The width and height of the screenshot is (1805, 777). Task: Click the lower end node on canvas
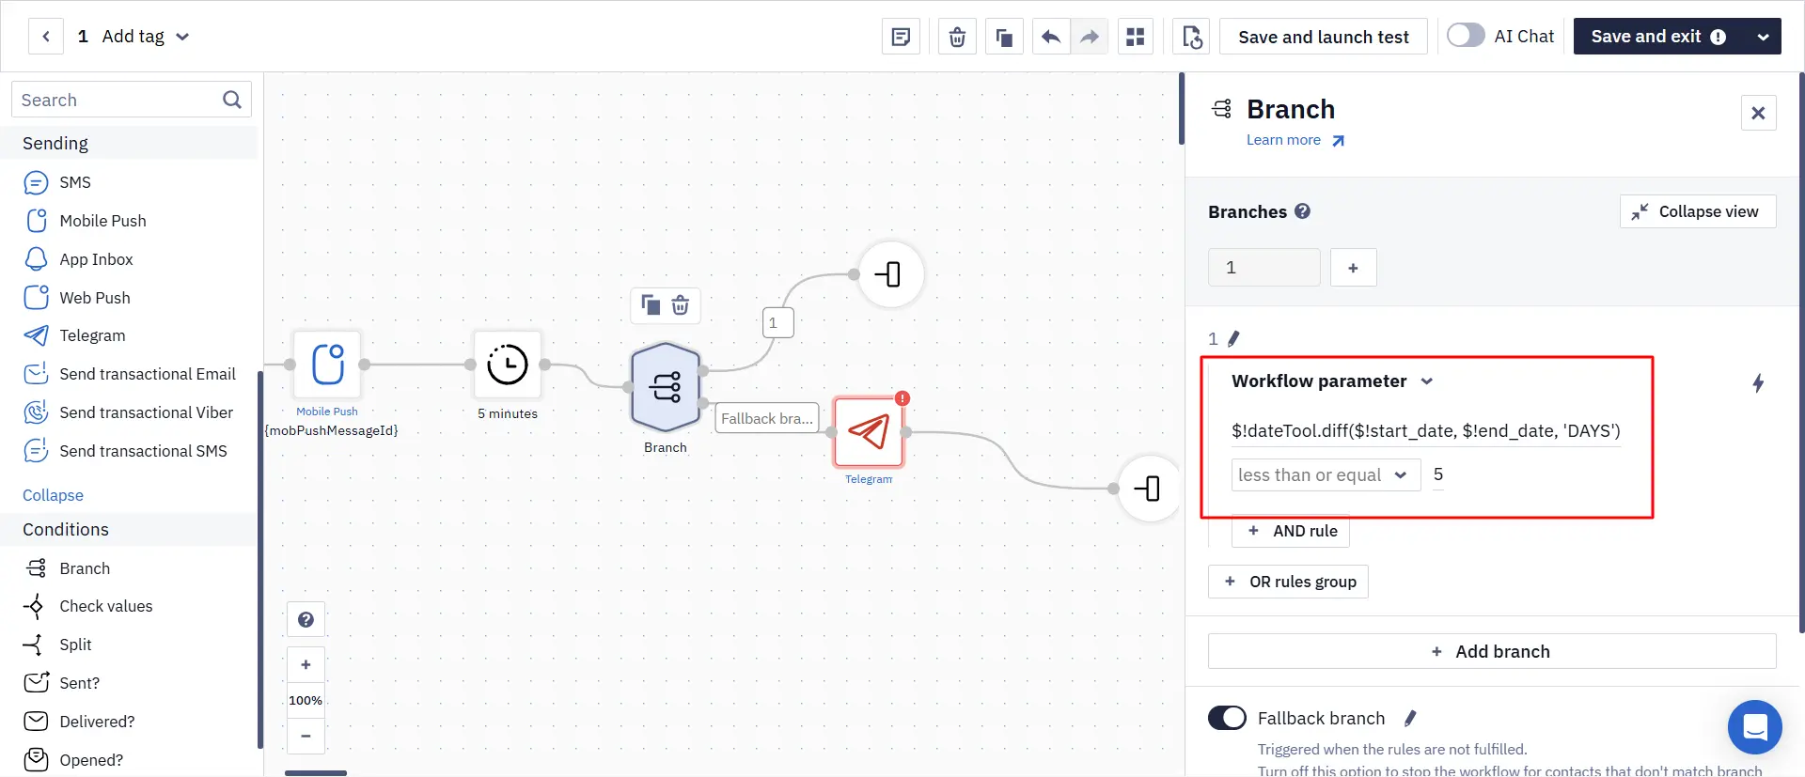point(1150,489)
